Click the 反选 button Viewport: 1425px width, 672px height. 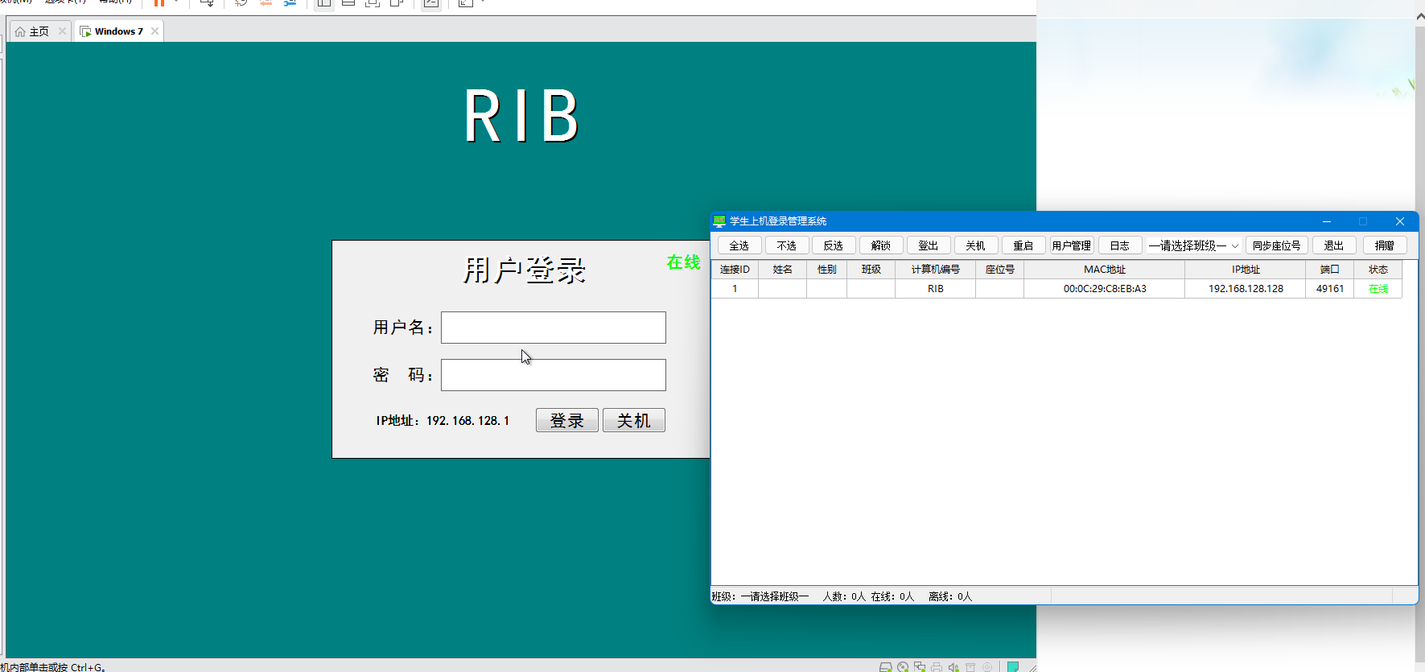[834, 245]
